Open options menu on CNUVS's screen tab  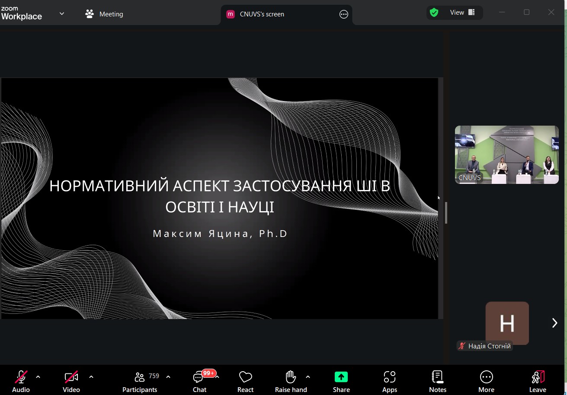pyautogui.click(x=343, y=14)
